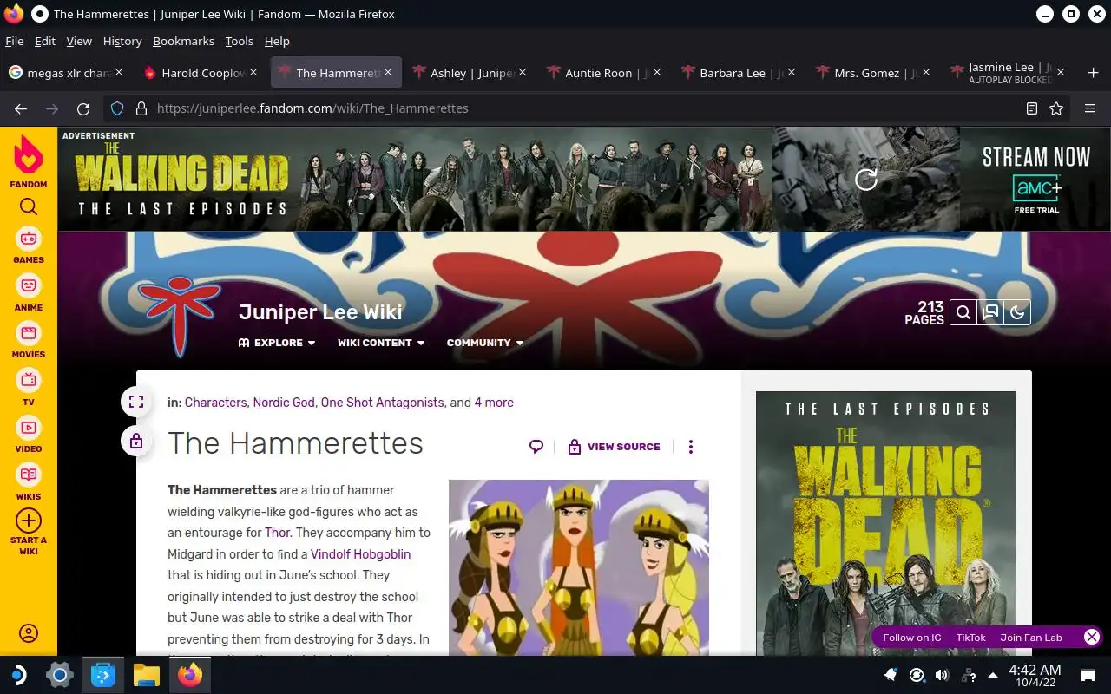
Task: Show site security info padlock
Action: click(x=141, y=108)
